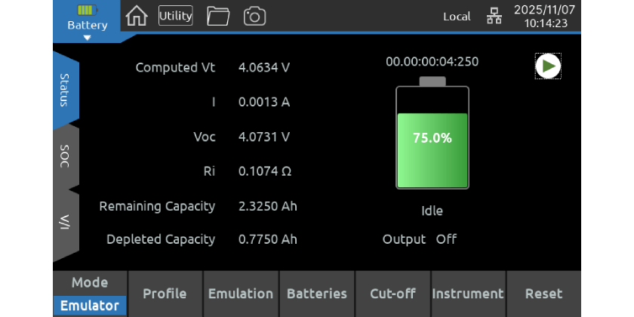Open the Emulation settings softkey

coord(241,294)
